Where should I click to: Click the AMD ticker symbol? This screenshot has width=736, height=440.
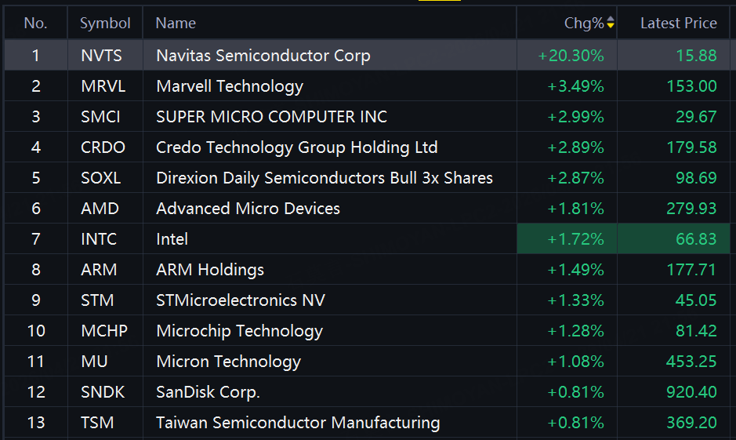100,209
